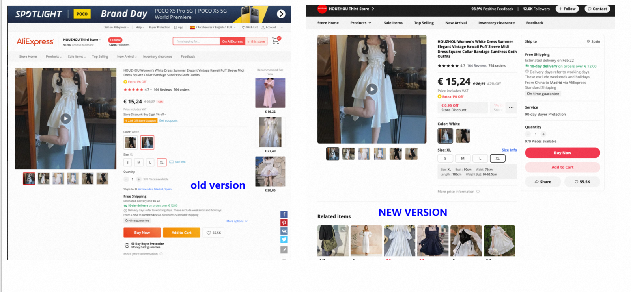Play the product video in old version

point(65,118)
